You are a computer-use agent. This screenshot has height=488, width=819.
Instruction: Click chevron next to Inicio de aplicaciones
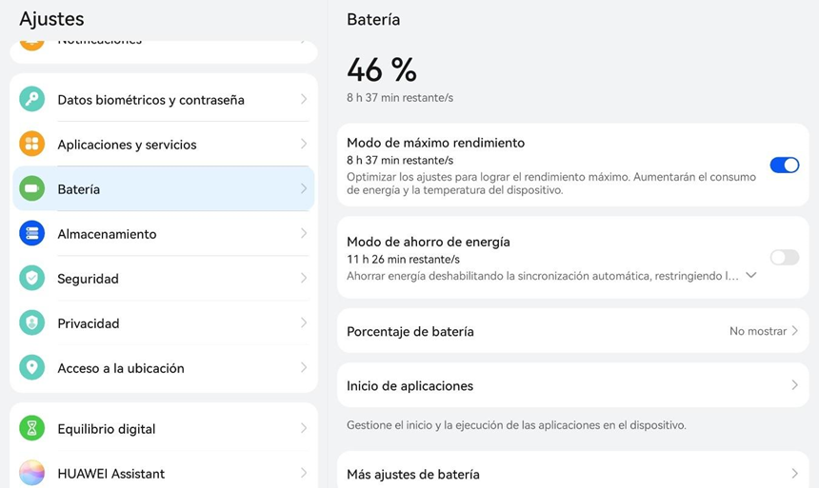coord(794,385)
